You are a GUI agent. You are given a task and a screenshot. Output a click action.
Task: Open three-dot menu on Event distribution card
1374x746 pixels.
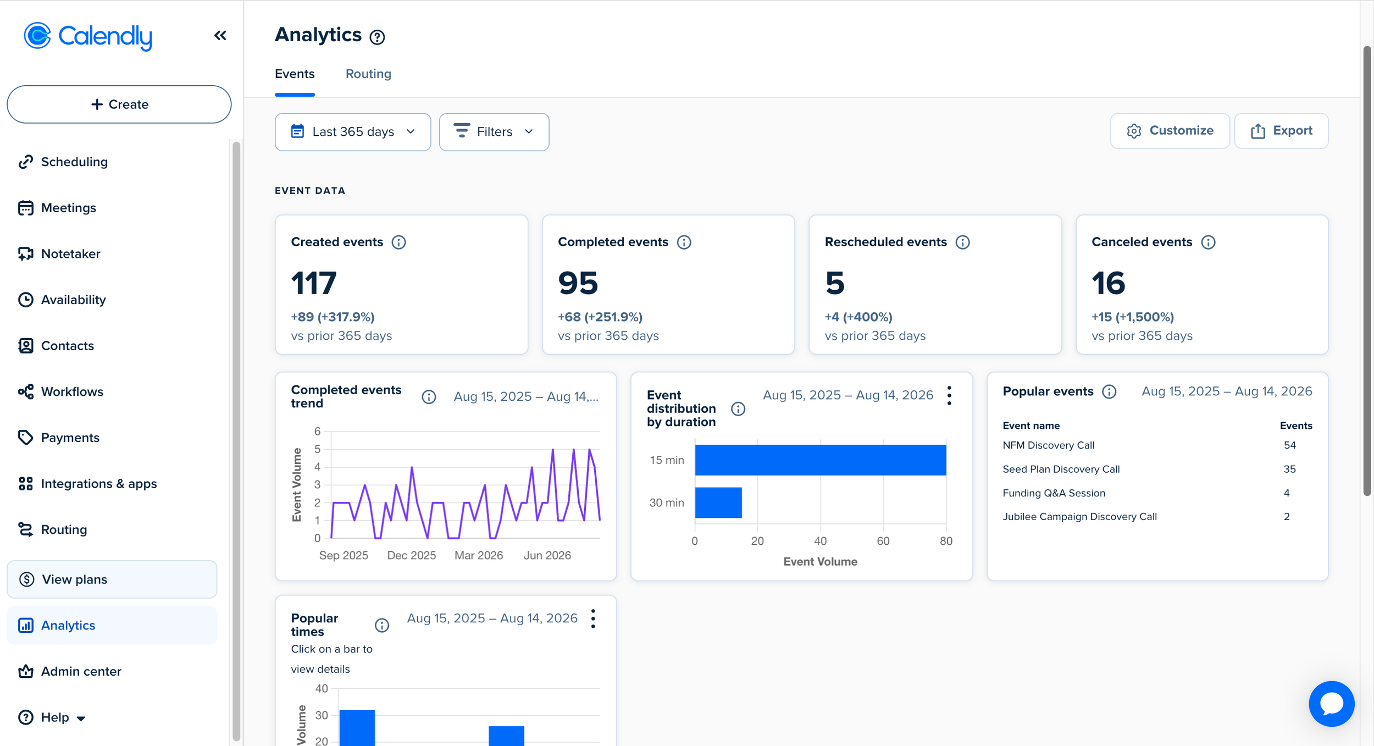point(949,395)
